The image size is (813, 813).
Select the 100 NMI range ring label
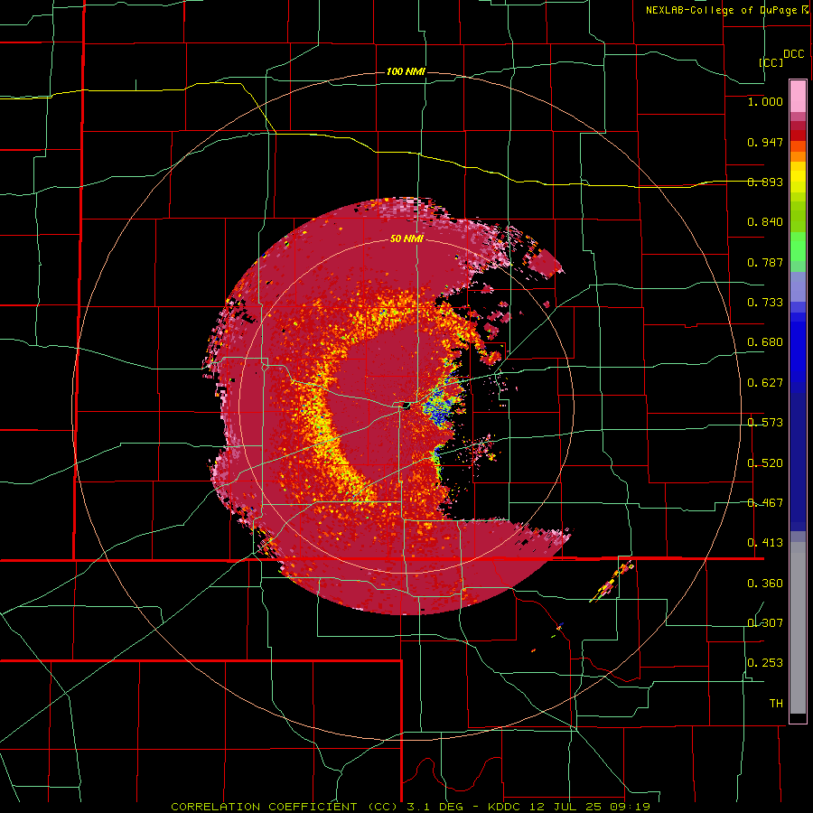(x=406, y=71)
